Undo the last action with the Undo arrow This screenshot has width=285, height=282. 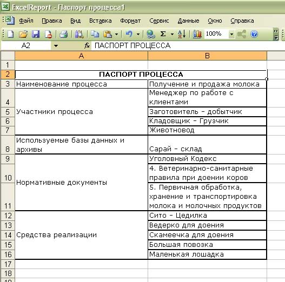point(129,34)
